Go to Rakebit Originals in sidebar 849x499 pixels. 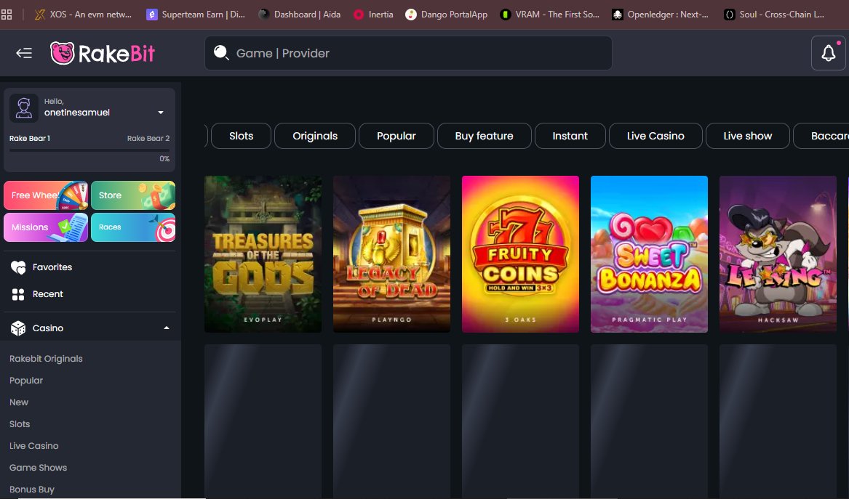[x=46, y=358]
